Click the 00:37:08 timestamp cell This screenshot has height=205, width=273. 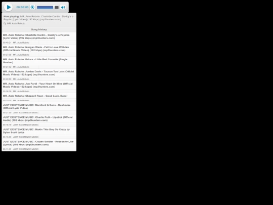click(x=7, y=55)
